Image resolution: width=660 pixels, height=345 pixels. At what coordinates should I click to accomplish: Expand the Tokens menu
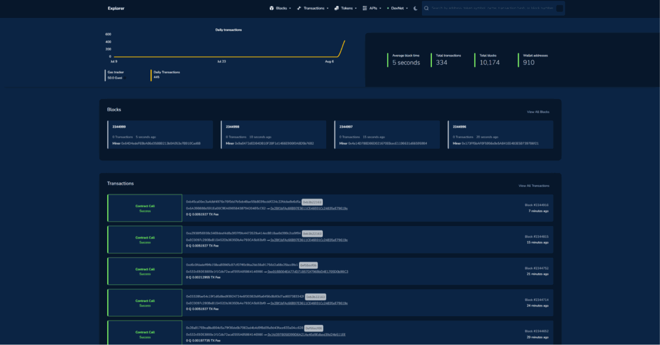tap(346, 8)
